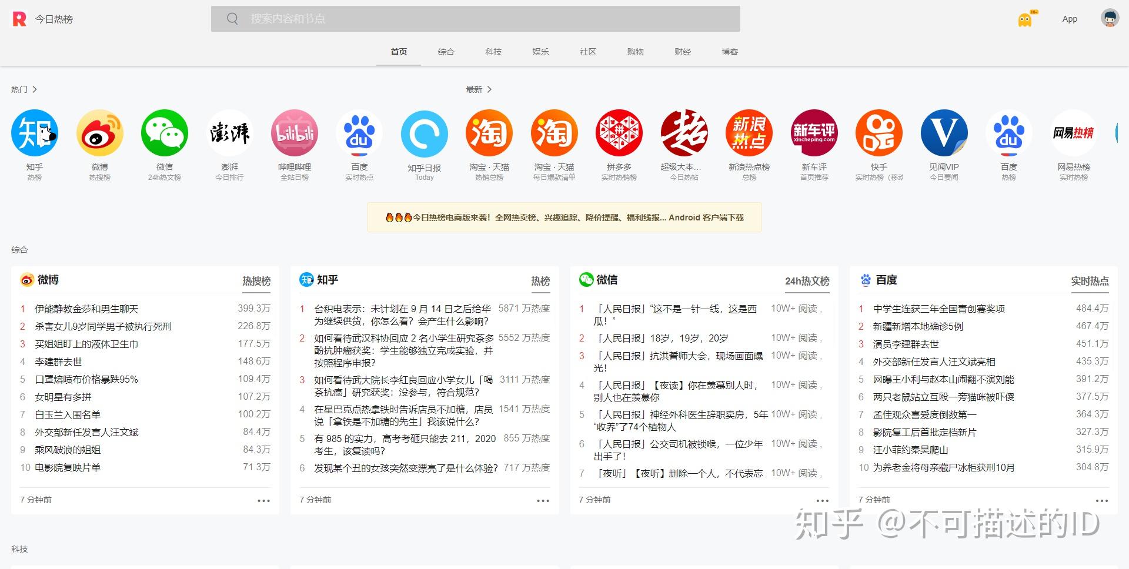Open the 拼多多 实时热销榜 icon
Image resolution: width=1129 pixels, height=569 pixels.
tap(619, 133)
